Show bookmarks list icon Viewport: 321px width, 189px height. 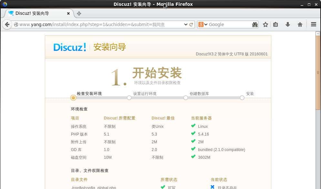[276, 24]
